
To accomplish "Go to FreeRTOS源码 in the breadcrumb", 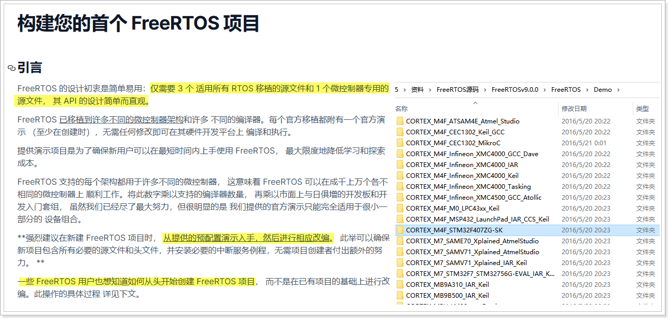I will tap(457, 90).
